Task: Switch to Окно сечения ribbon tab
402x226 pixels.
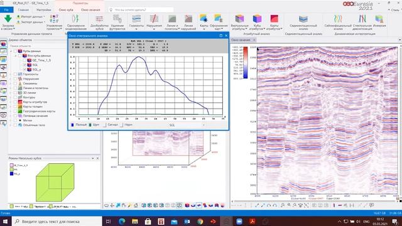Action: tap(90, 10)
